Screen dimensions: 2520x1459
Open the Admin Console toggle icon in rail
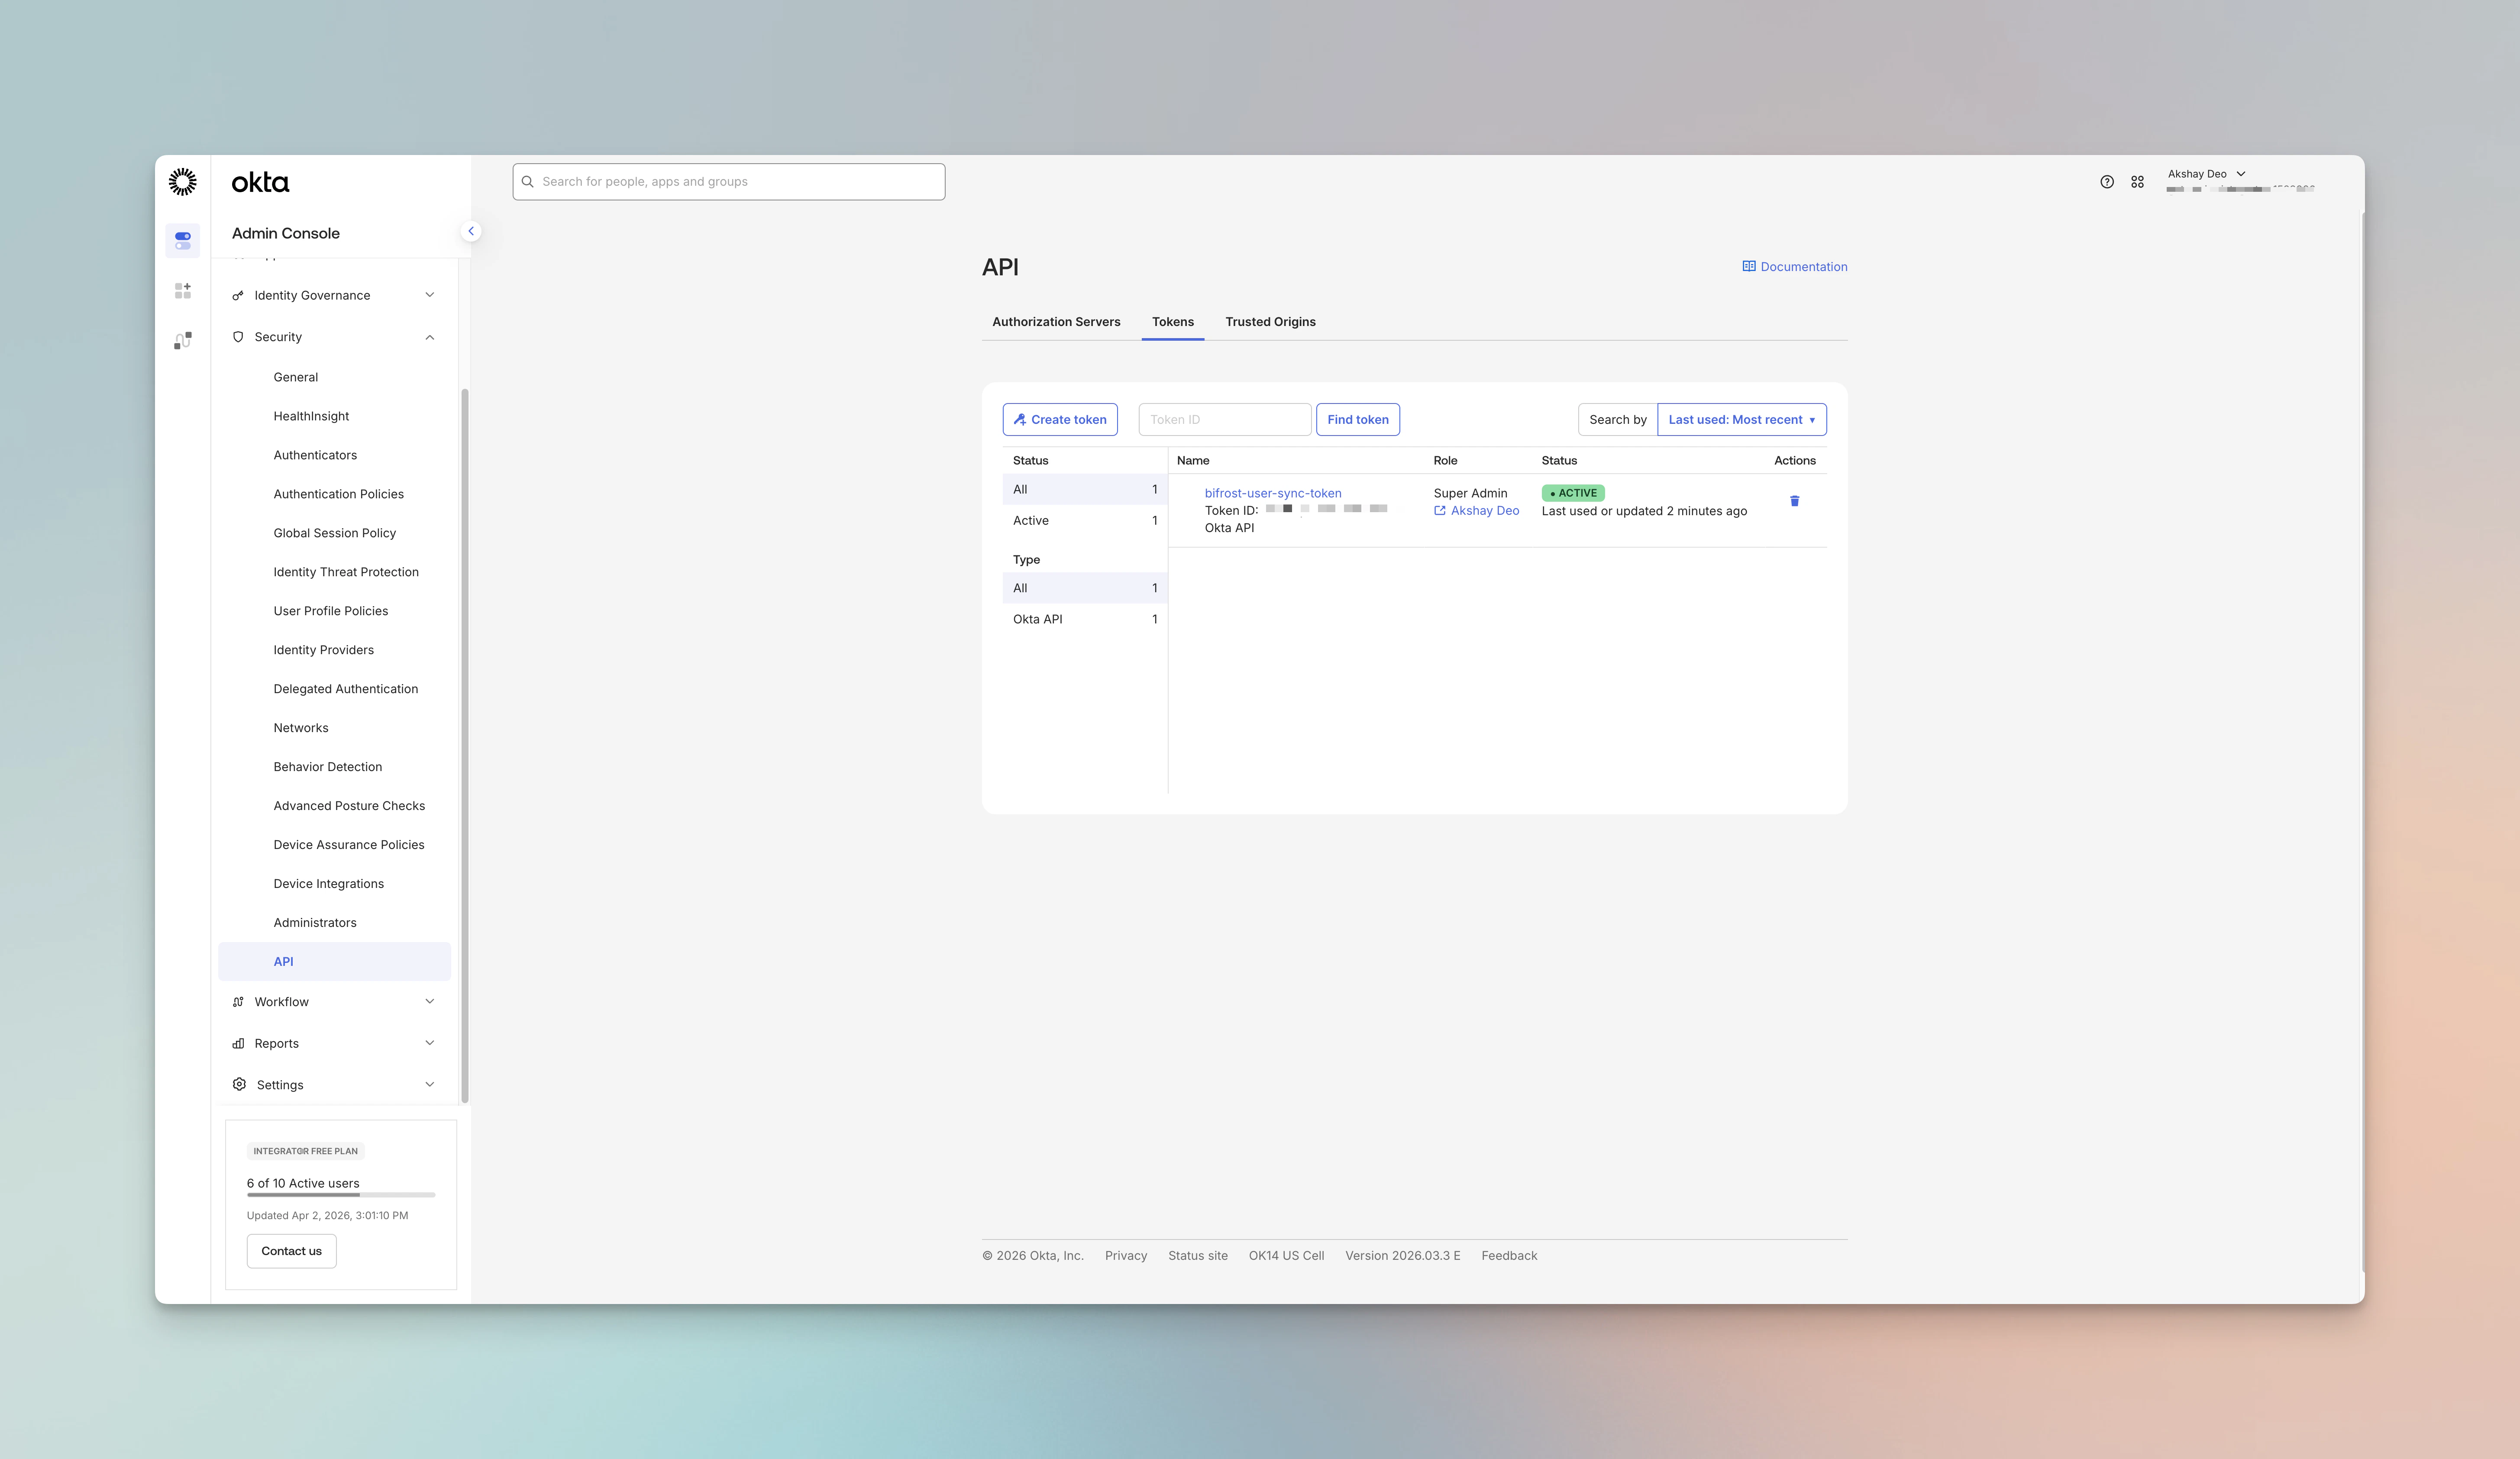[x=183, y=241]
